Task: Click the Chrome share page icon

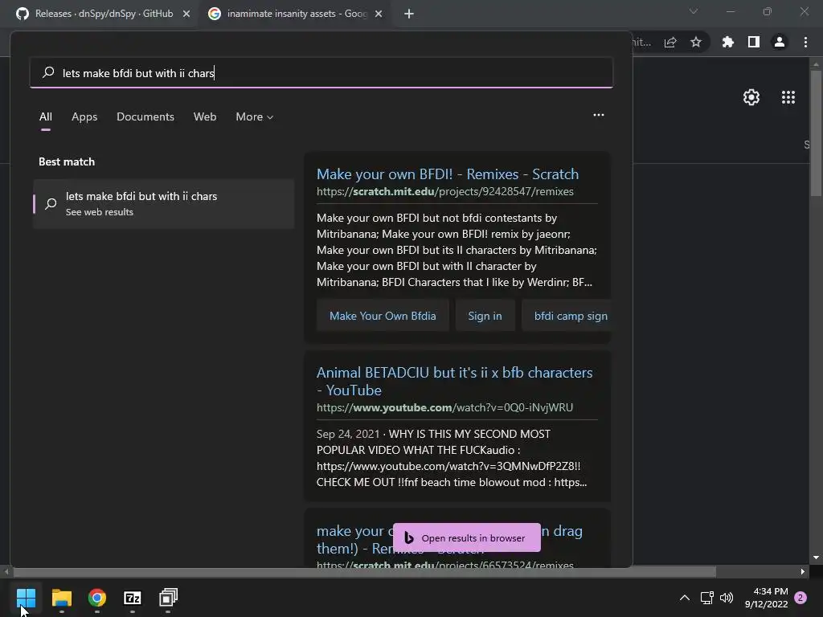Action: (x=670, y=42)
